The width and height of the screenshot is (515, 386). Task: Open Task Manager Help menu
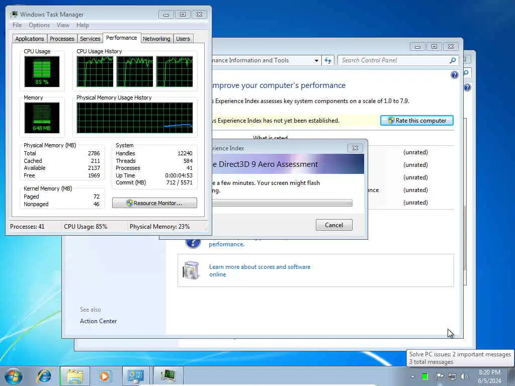(82, 25)
